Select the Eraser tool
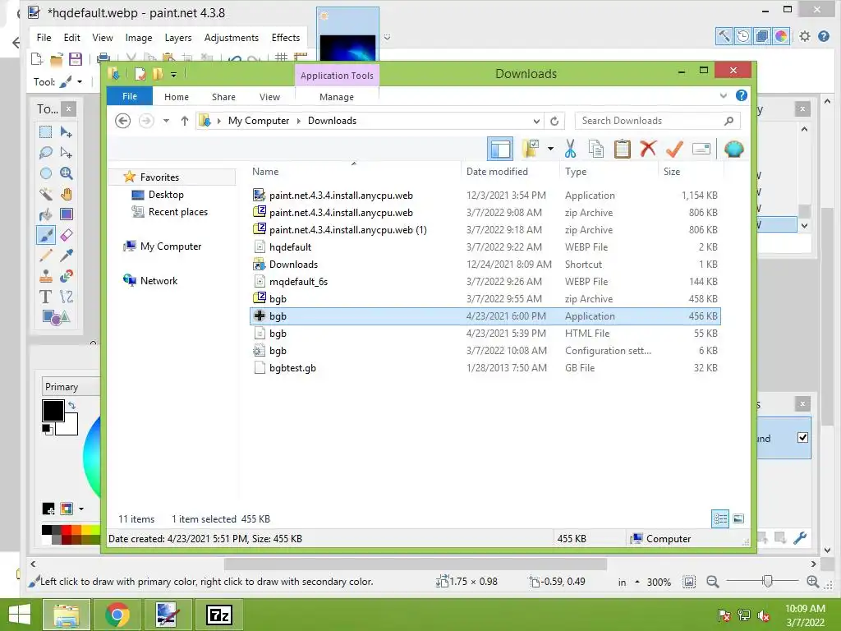 [66, 235]
